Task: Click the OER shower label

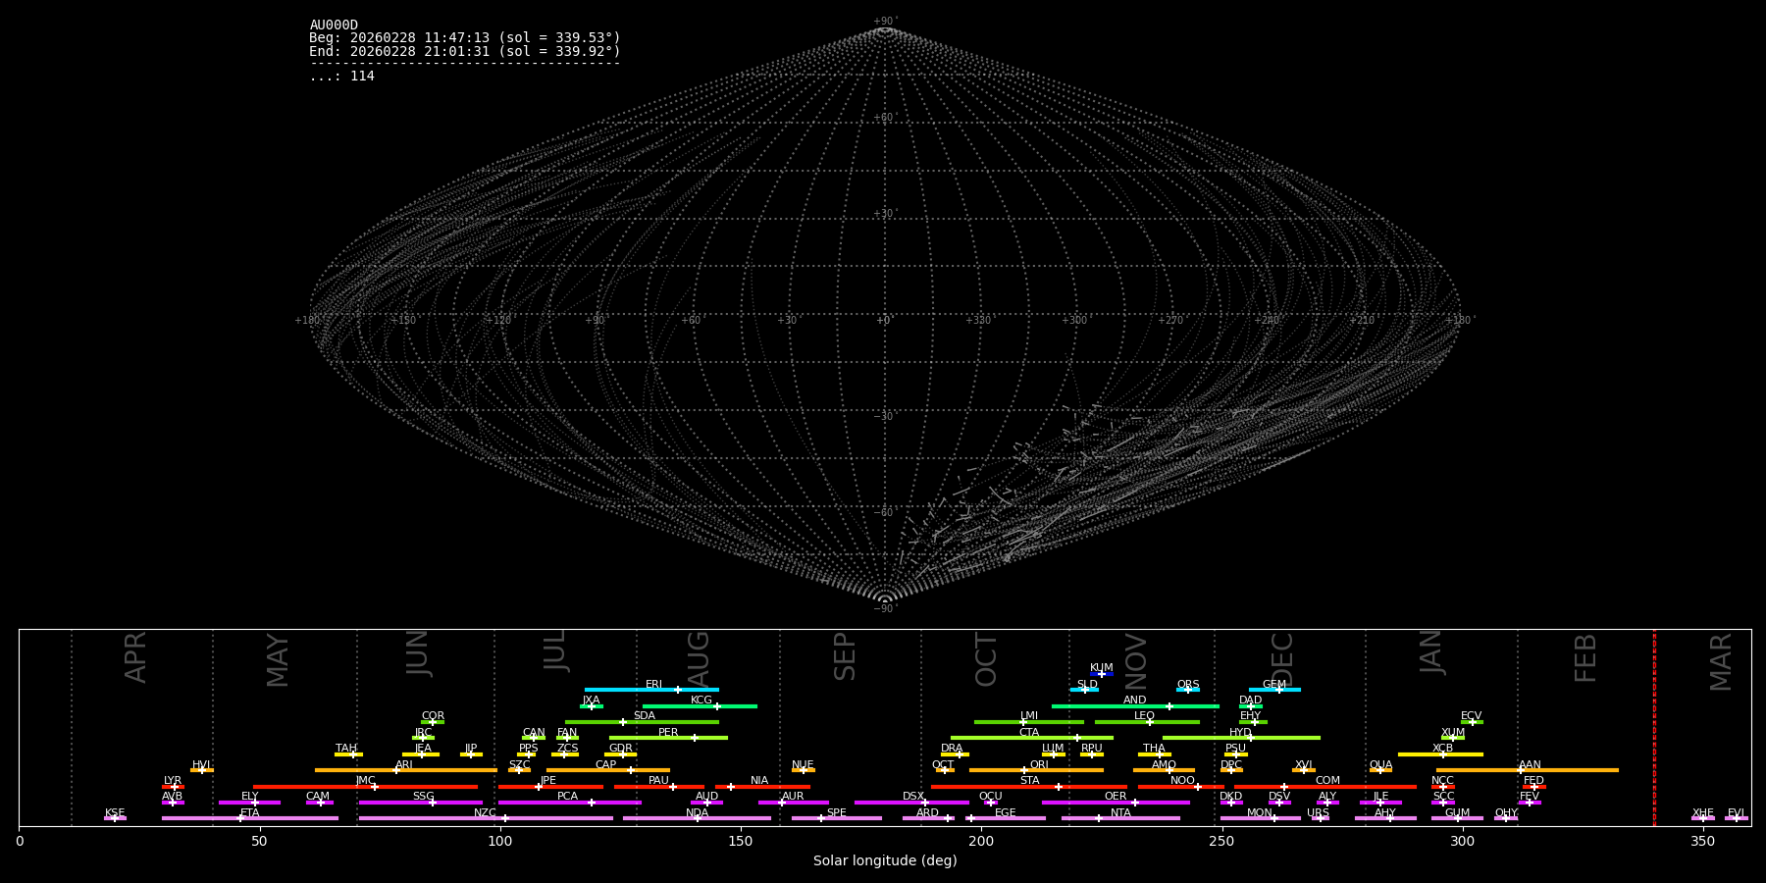Action: 1116,797
